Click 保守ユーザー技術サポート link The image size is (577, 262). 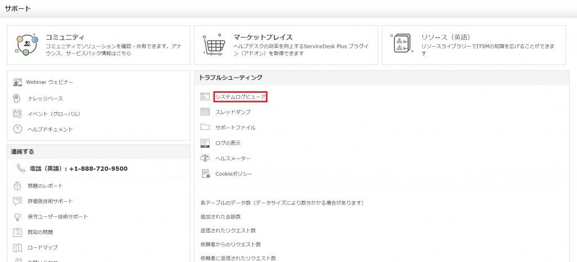tap(58, 217)
